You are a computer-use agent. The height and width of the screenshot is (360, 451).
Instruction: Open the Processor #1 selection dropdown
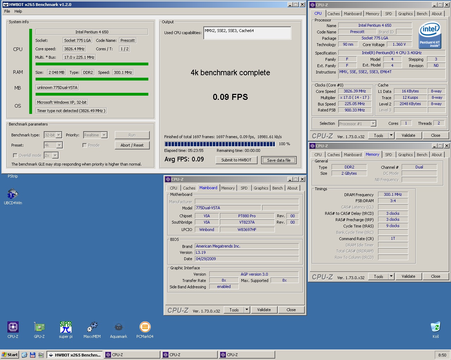coord(373,123)
